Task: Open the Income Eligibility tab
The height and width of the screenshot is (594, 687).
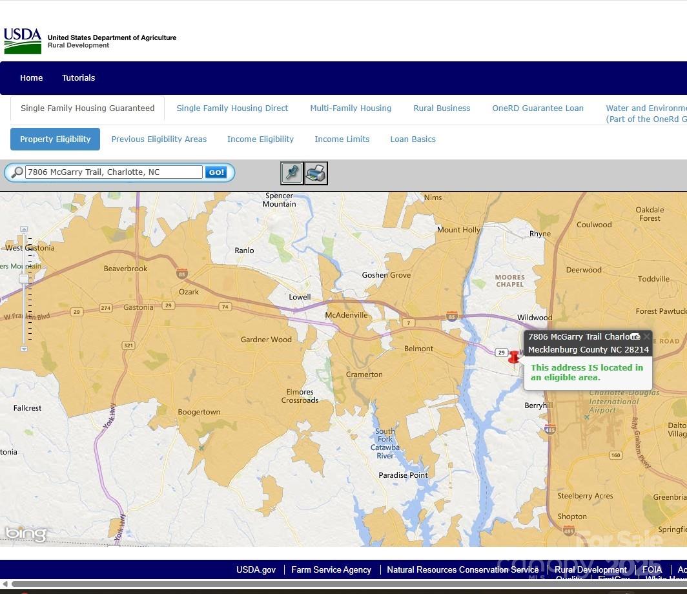Action: (x=260, y=139)
